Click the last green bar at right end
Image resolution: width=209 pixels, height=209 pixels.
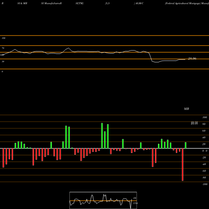pos(186,145)
